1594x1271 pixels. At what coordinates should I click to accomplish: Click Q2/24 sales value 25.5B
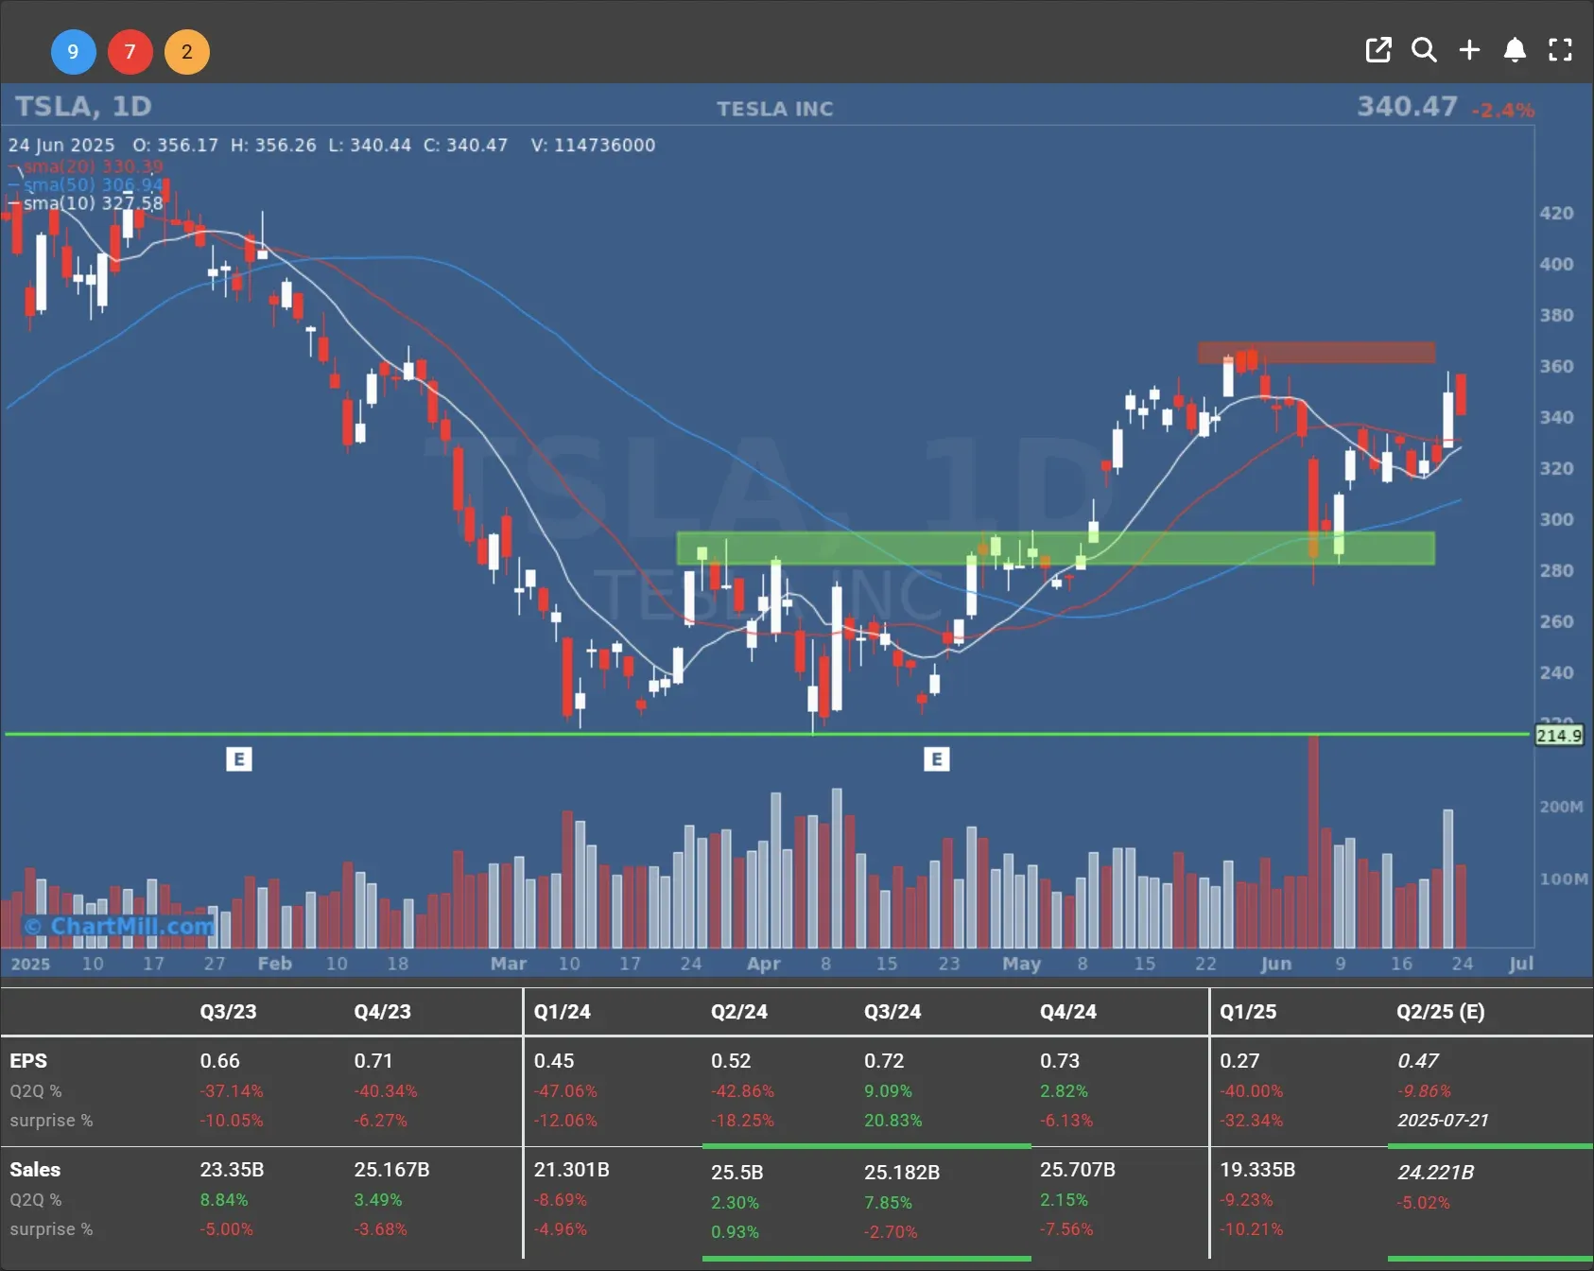point(736,1173)
